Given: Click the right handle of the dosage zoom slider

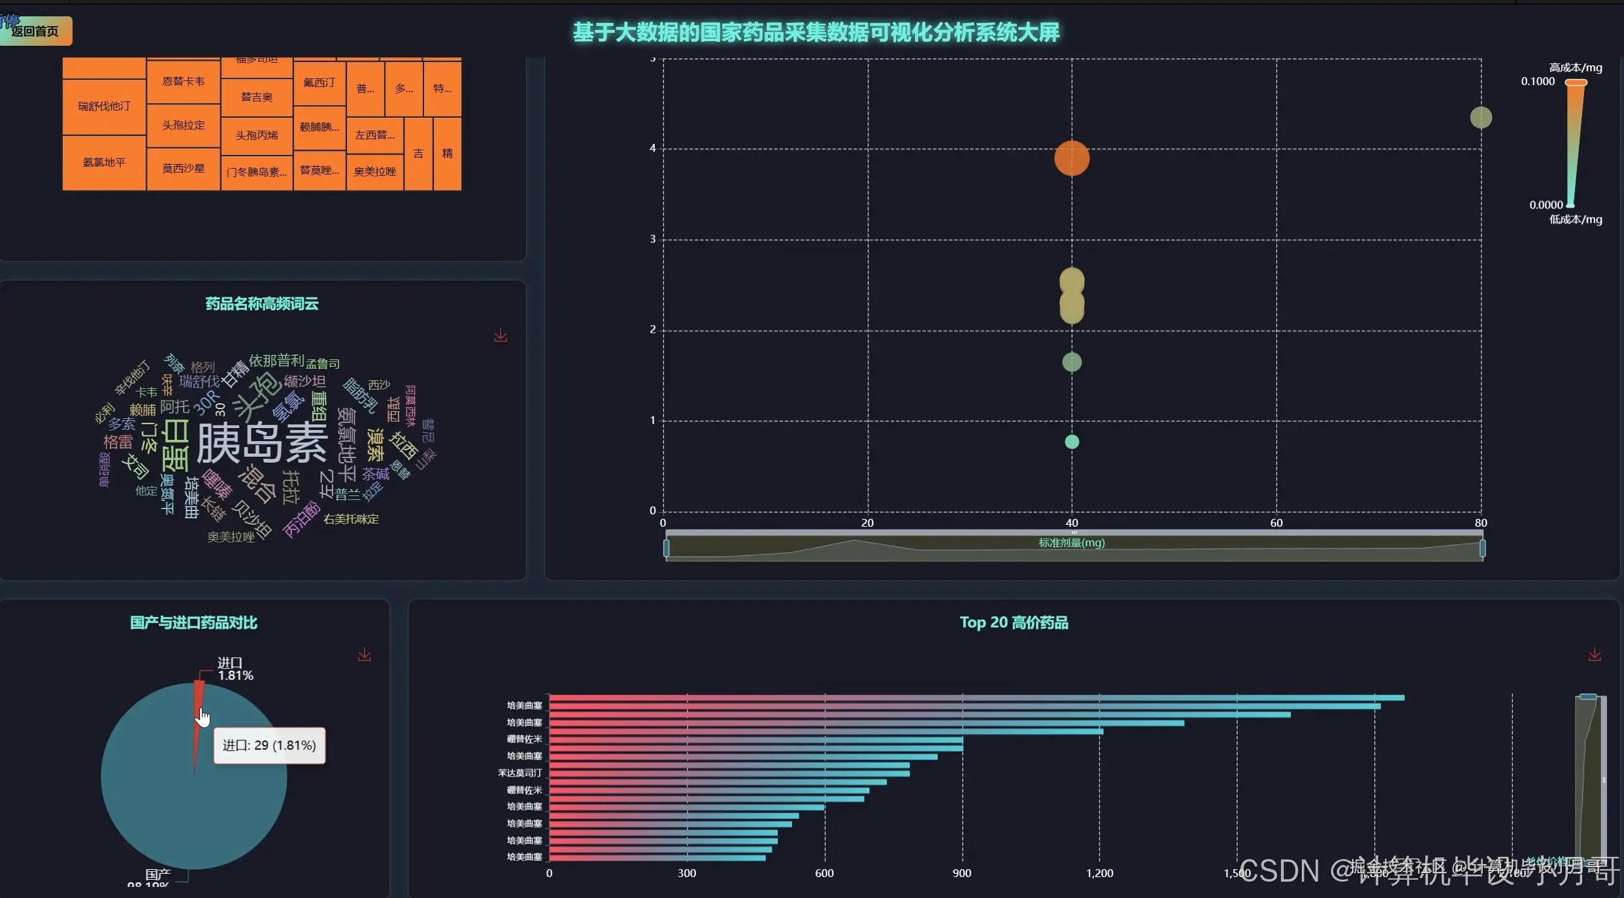Looking at the screenshot, I should point(1482,548).
